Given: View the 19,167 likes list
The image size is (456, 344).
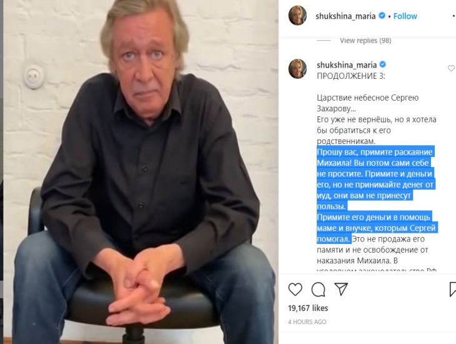Looking at the screenshot, I should click(x=308, y=308).
